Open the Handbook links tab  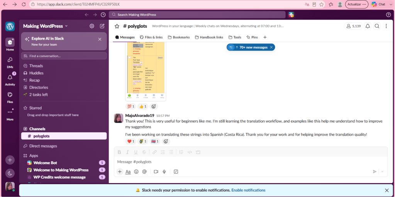[x=209, y=37]
